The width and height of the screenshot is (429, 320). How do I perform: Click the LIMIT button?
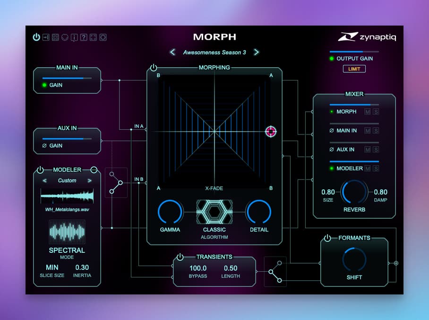354,69
